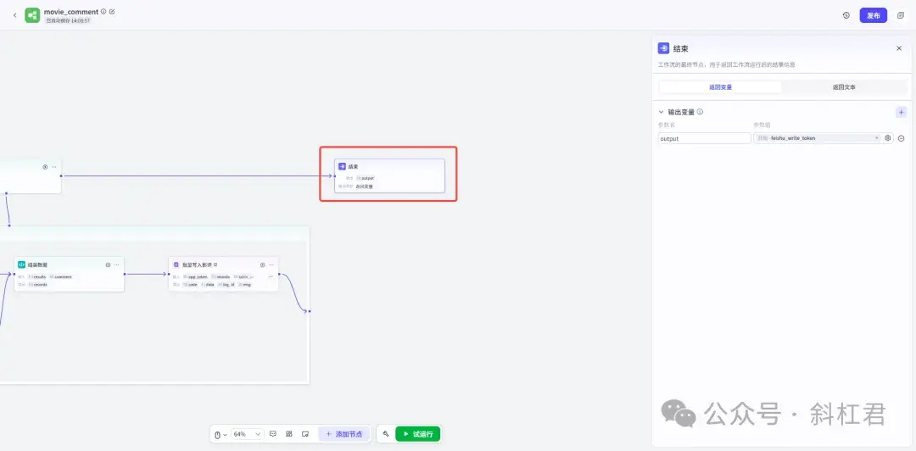Open more options of top-left node
The image size is (916, 451).
tap(53, 167)
